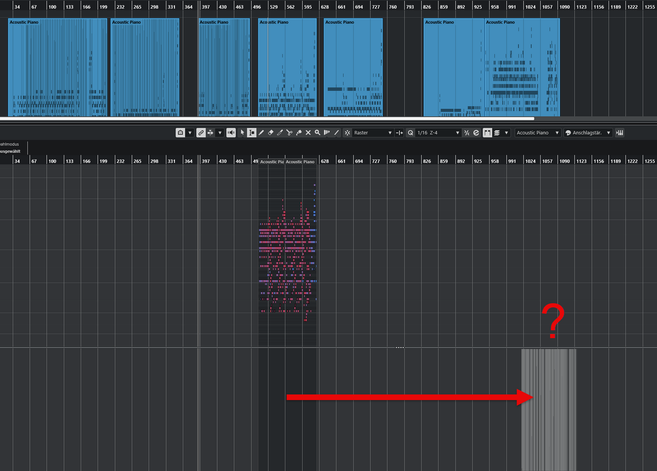Select the Erase tool
This screenshot has width=657, height=471.
[270, 132]
